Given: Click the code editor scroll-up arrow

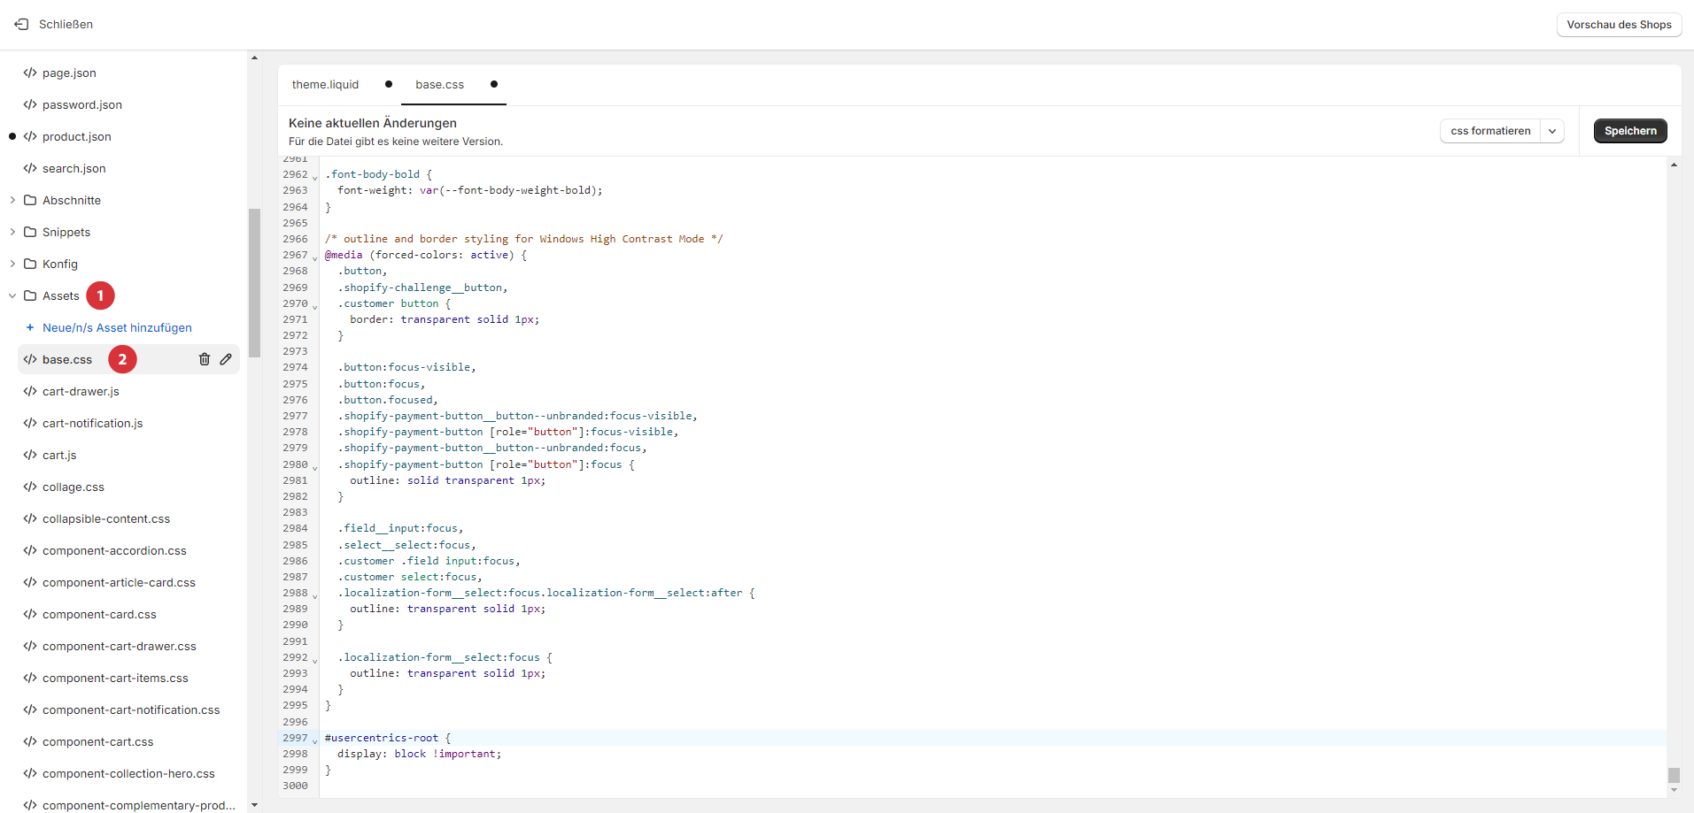Looking at the screenshot, I should click(x=1674, y=165).
